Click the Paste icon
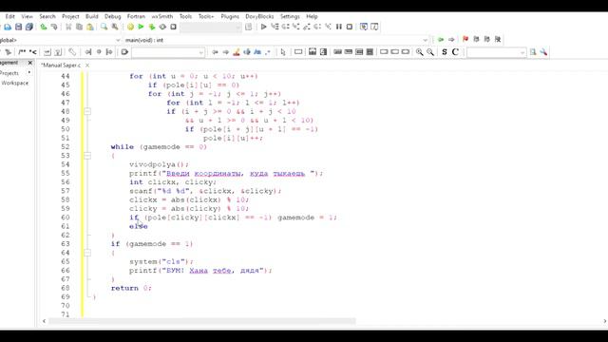Image resolution: width=608 pixels, height=342 pixels. 90,27
